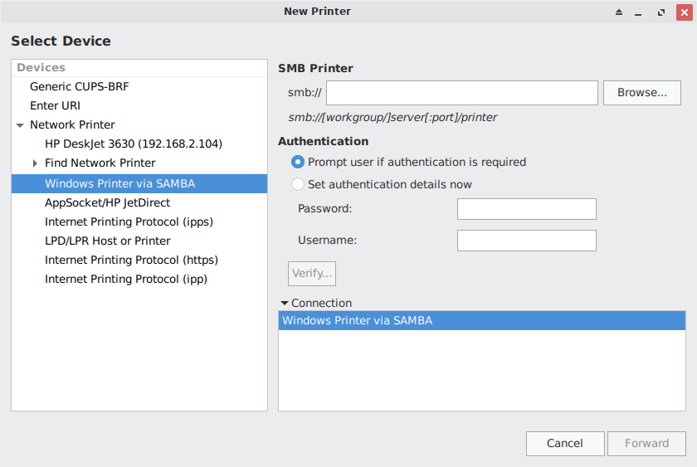Select Generic CUPS-BRF device
This screenshot has width=697, height=467.
pyautogui.click(x=80, y=86)
